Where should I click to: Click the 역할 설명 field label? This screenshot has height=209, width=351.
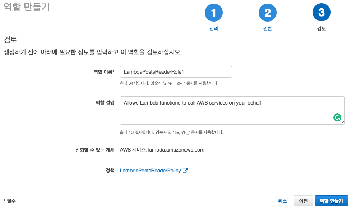105,103
